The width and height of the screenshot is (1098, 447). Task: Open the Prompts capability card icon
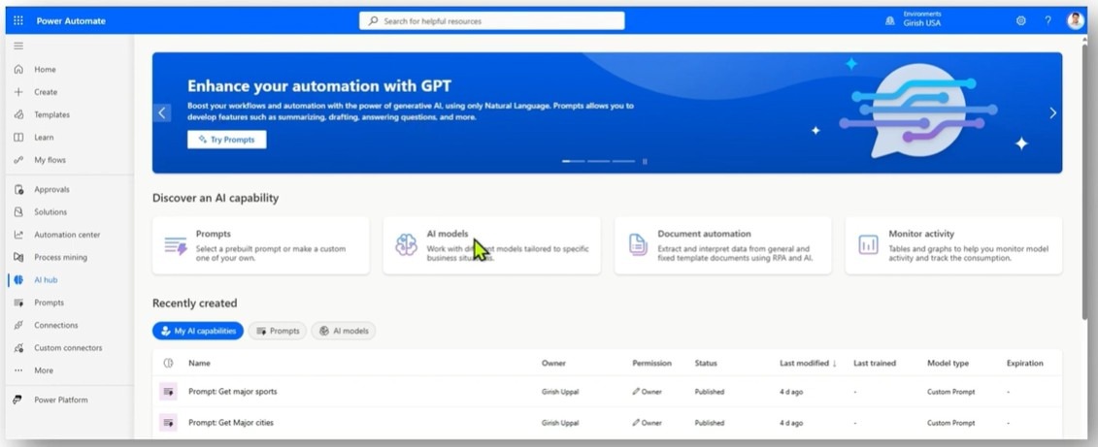pyautogui.click(x=175, y=245)
